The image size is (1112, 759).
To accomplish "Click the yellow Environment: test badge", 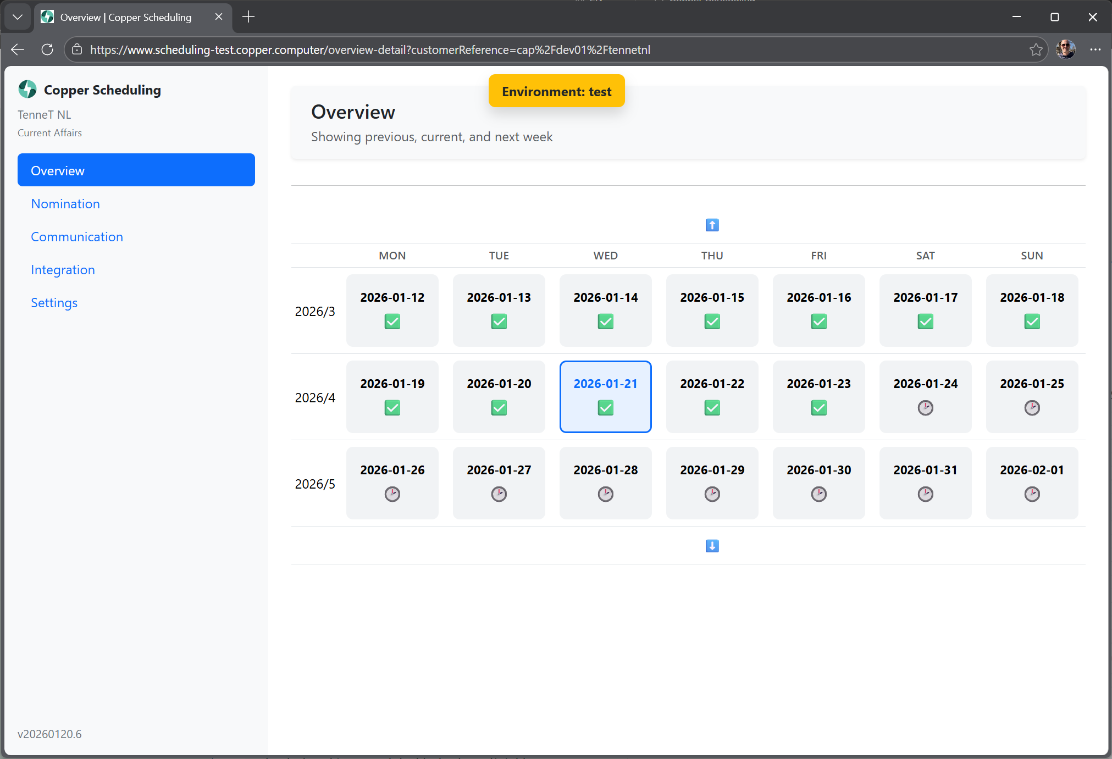I will point(556,91).
